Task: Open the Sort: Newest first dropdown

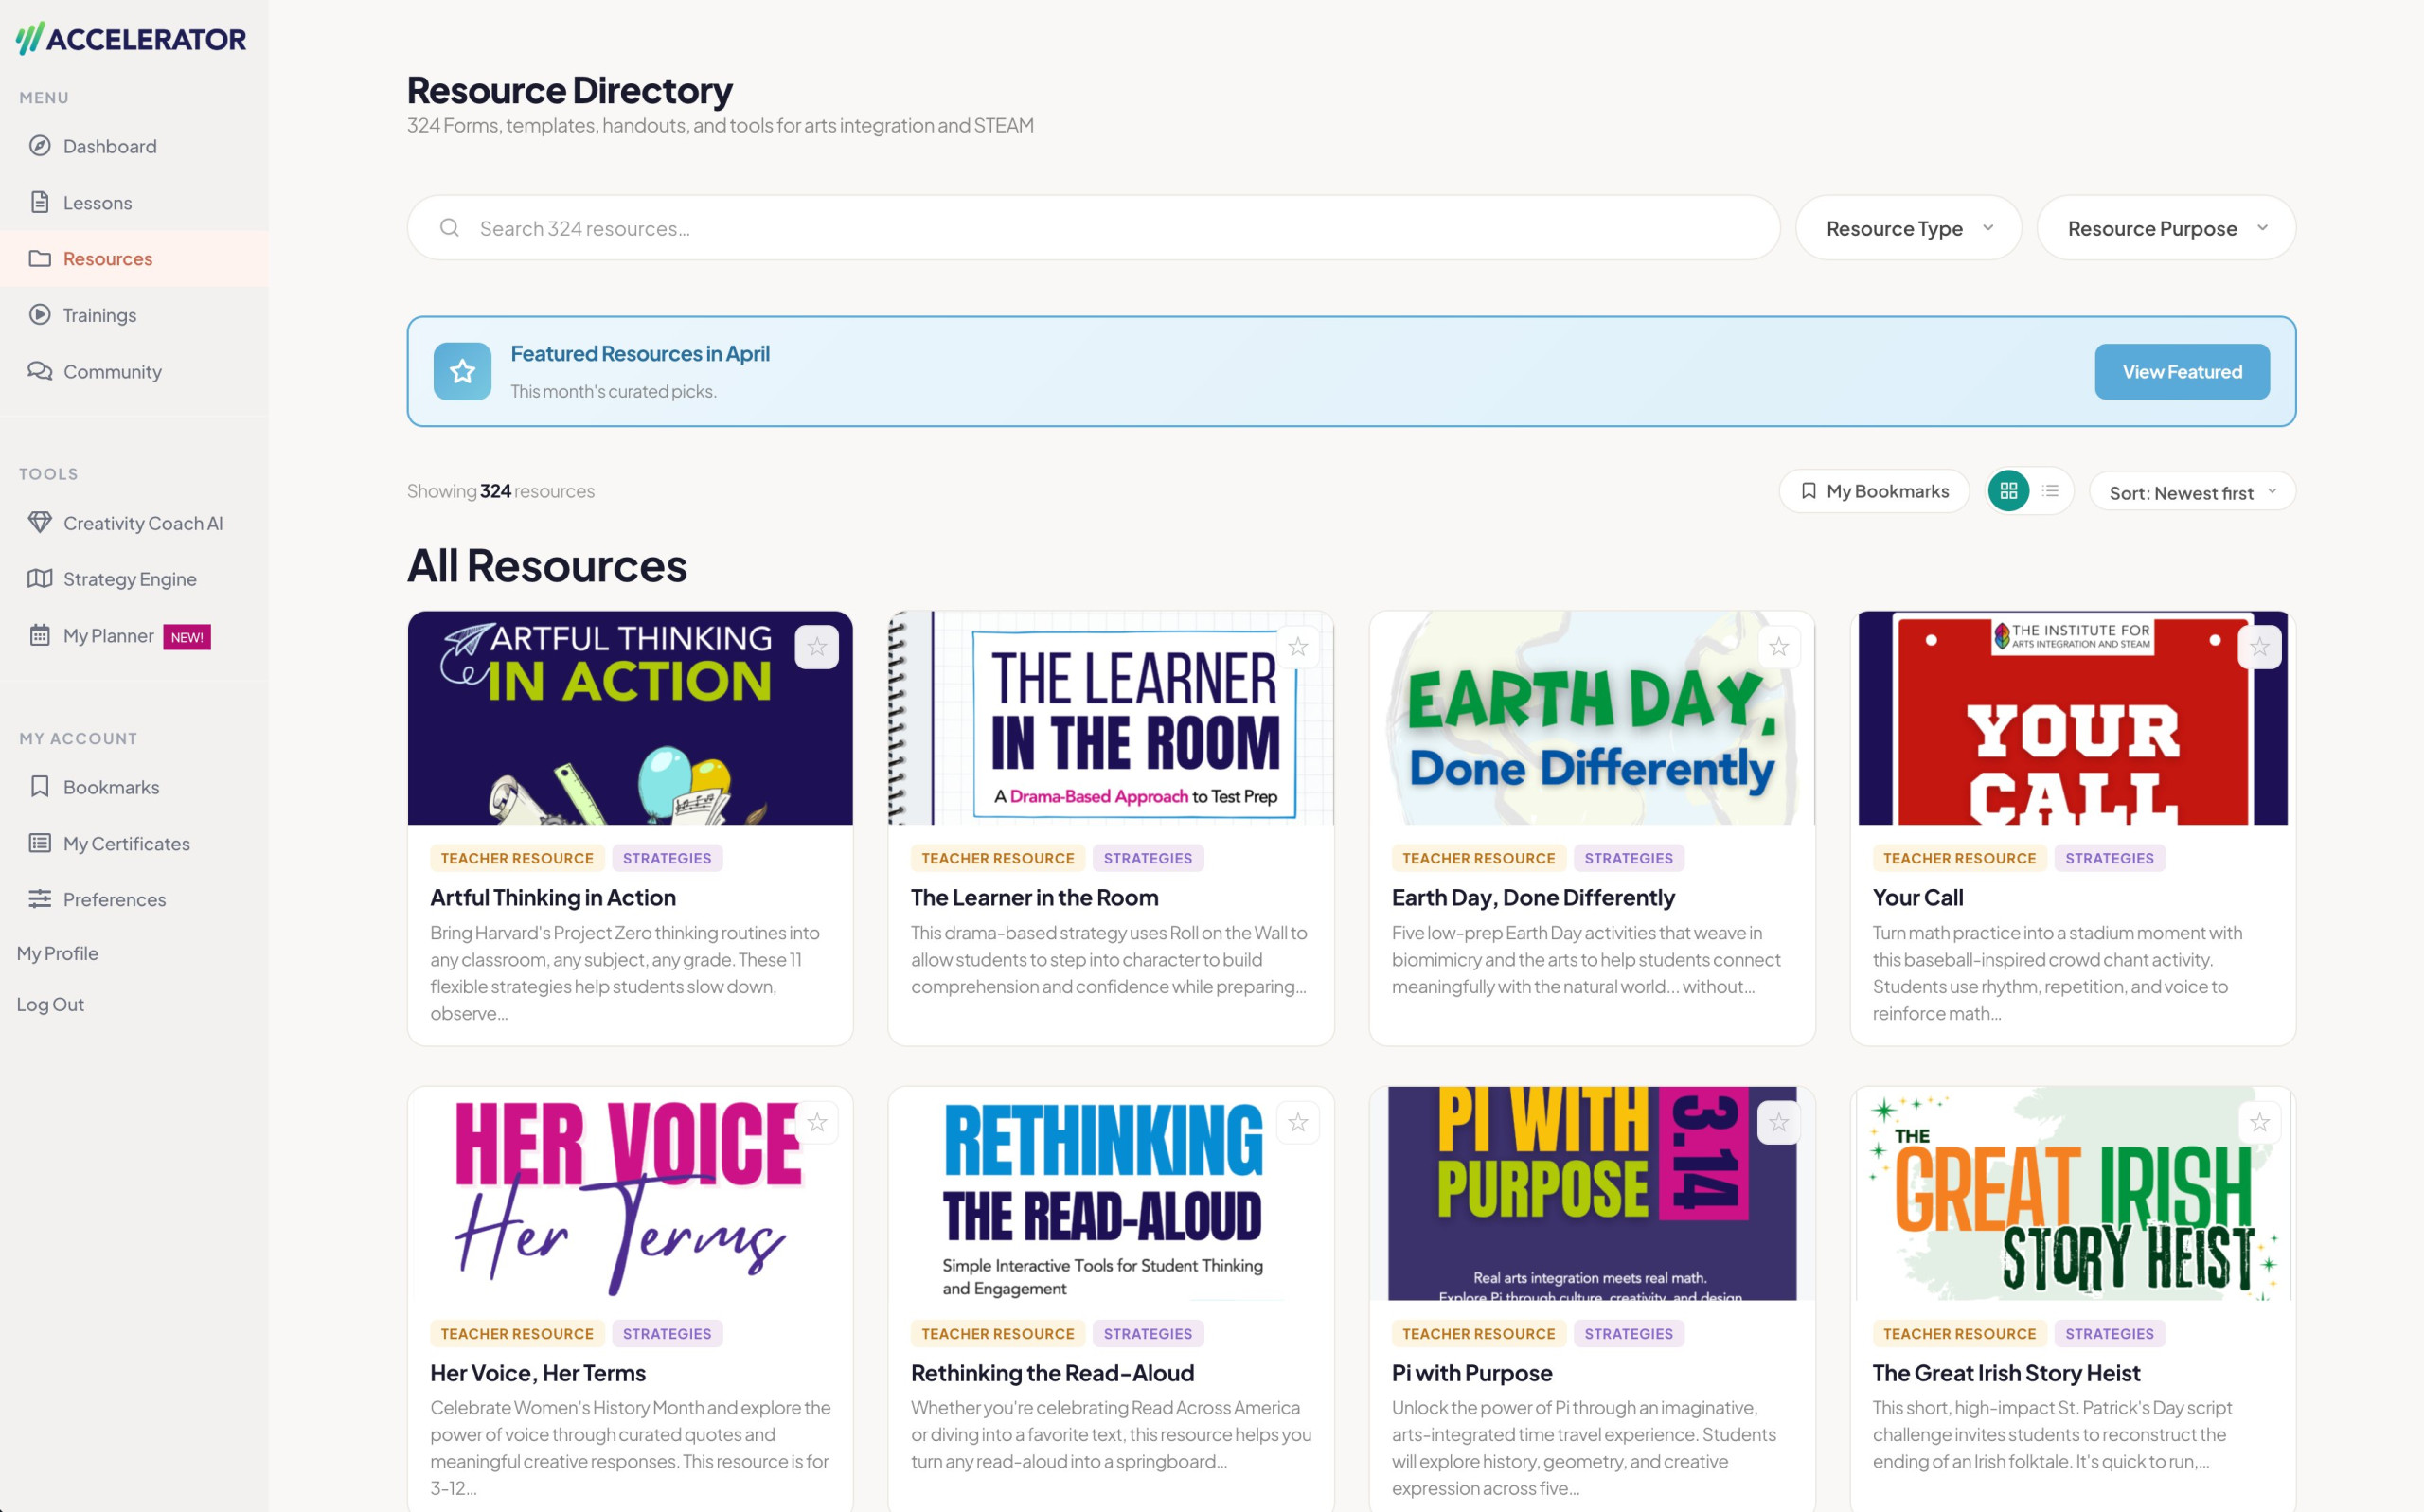Action: click(2192, 492)
